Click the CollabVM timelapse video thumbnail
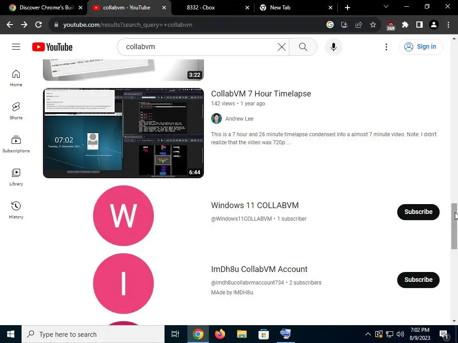 coord(123,133)
